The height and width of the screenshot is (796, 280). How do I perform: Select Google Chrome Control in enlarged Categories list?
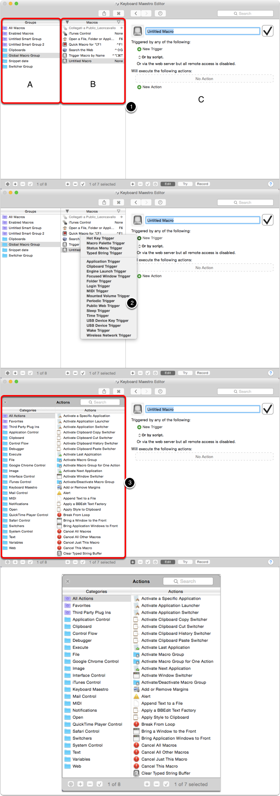pyautogui.click(x=97, y=662)
